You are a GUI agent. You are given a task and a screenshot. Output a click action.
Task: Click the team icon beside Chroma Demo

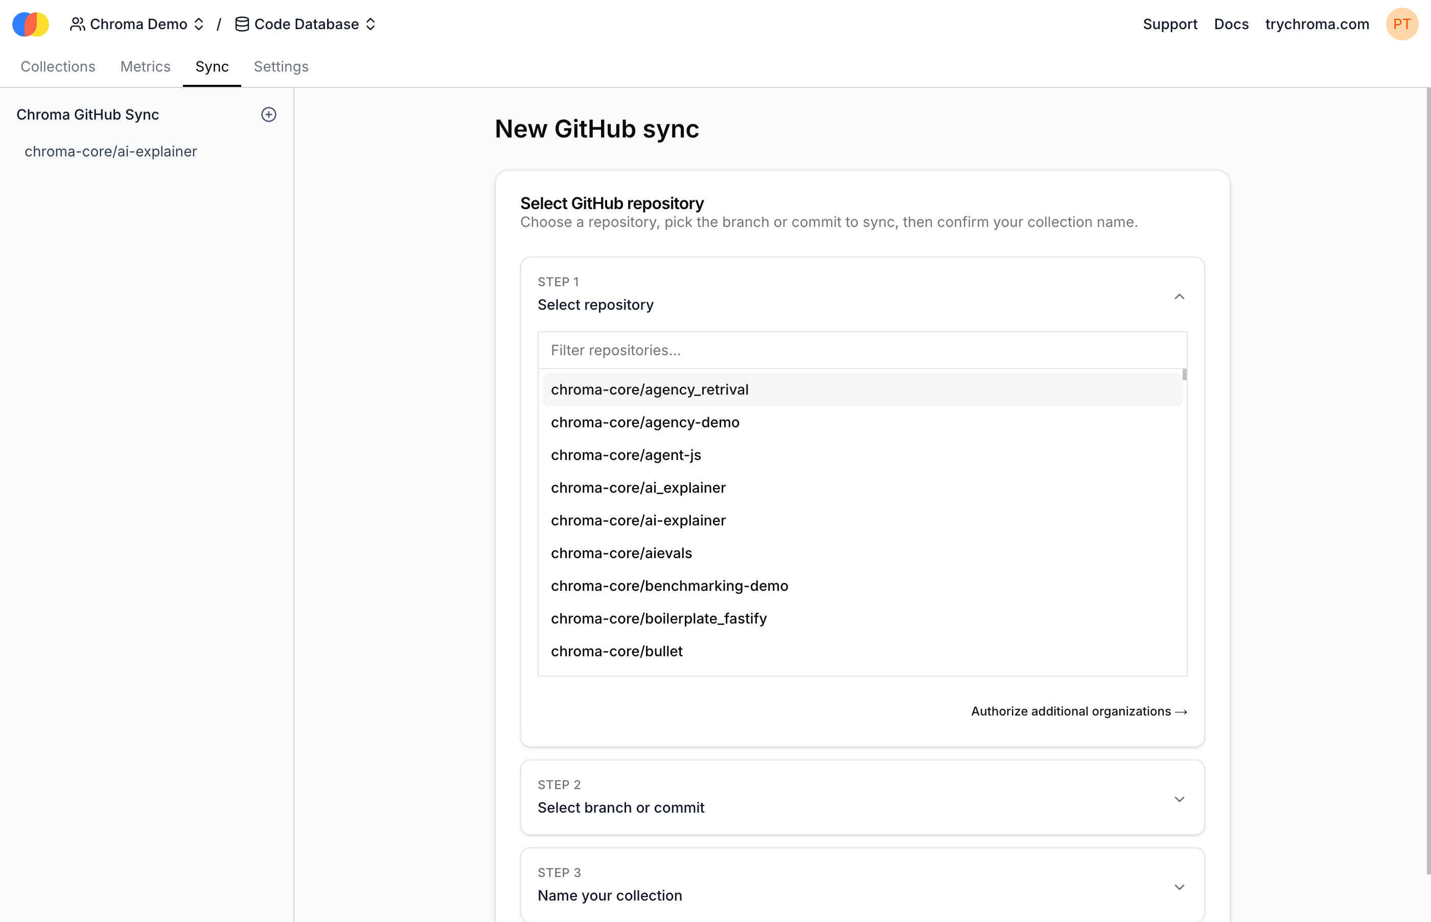pyautogui.click(x=77, y=24)
